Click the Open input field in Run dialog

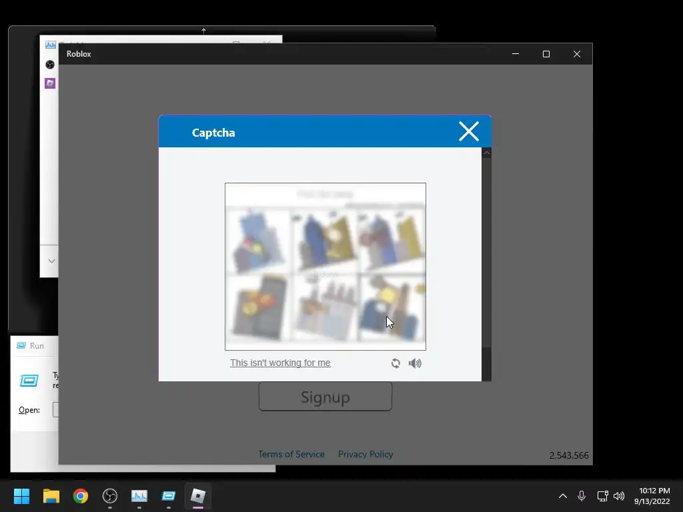(x=55, y=410)
